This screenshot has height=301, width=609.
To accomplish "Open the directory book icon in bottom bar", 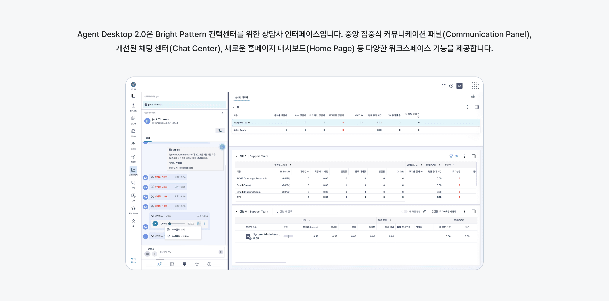I will coord(172,264).
